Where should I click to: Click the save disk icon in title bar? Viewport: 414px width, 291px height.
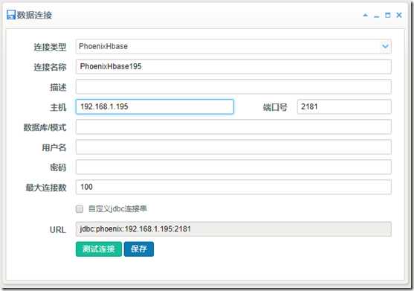pos(11,15)
